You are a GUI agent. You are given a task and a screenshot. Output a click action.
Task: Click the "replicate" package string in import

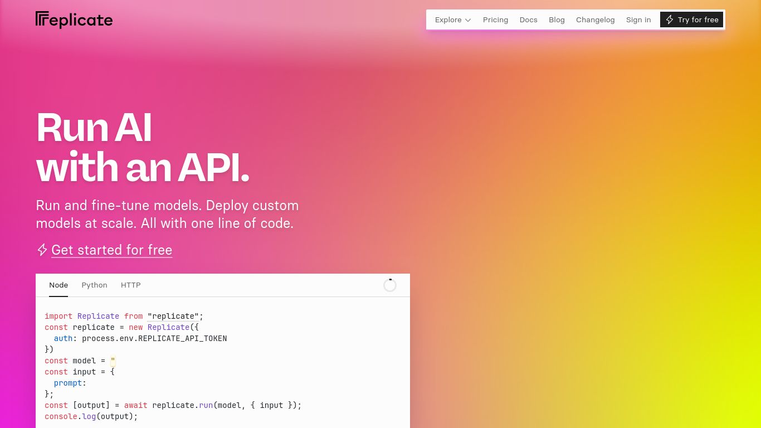click(x=173, y=316)
